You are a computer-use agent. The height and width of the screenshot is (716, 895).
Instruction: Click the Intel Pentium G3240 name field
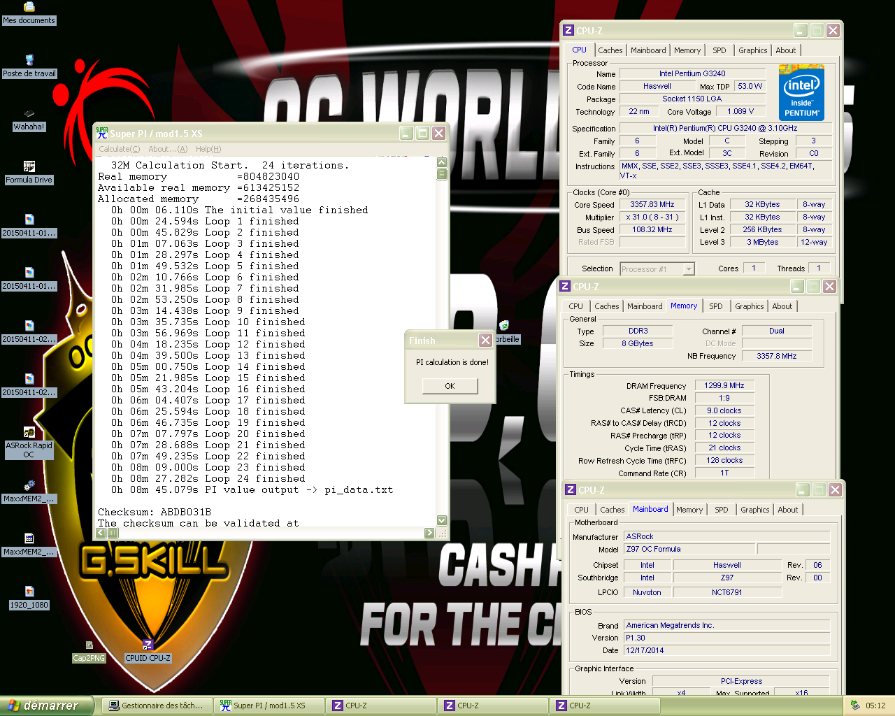click(x=692, y=73)
